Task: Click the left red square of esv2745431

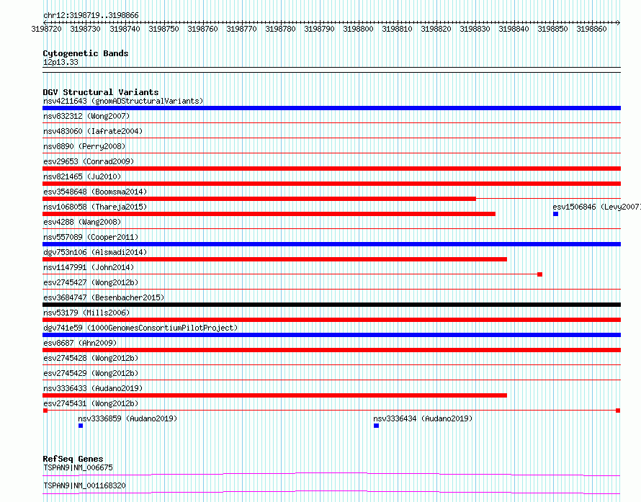Action: click(x=45, y=411)
